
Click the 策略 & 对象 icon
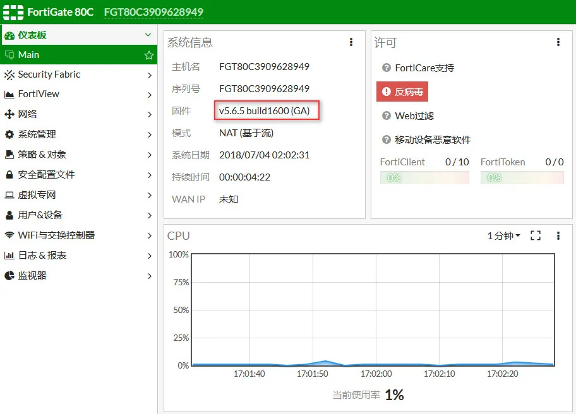pos(9,155)
